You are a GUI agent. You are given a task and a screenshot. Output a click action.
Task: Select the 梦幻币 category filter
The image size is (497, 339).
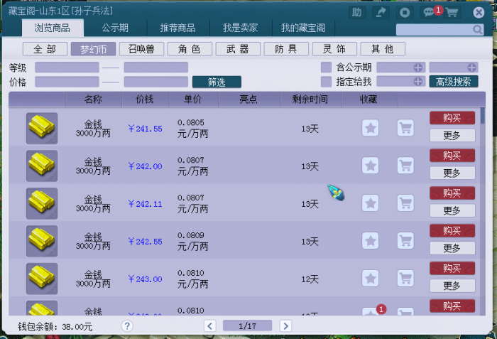tap(93, 49)
